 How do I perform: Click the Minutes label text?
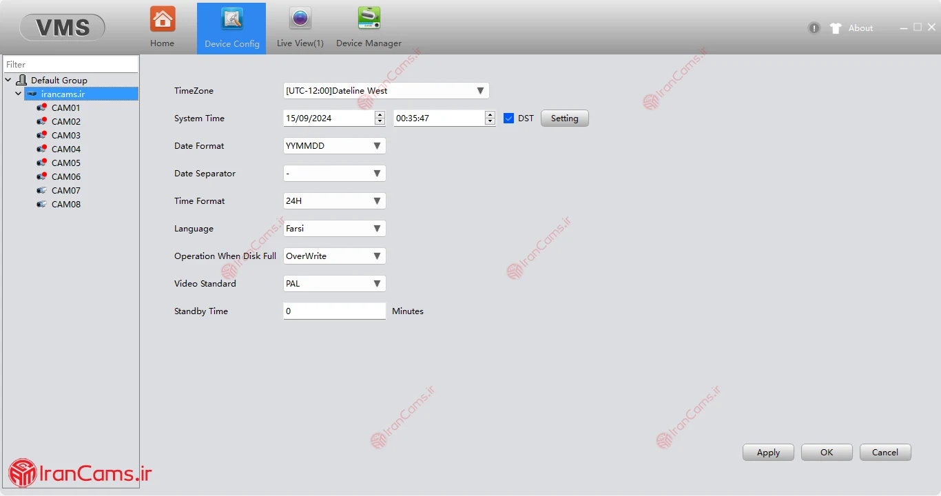[x=408, y=311]
